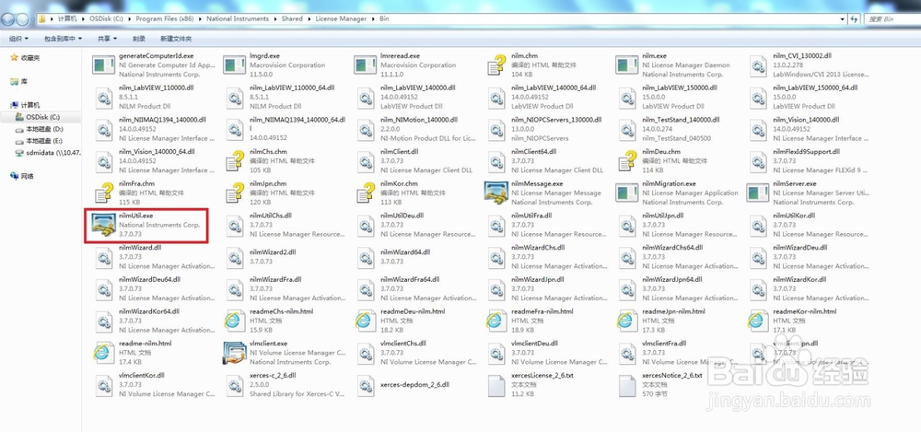Select the nilmServer.exe icon
Viewport: 921px width, 432px height.
pos(758,193)
